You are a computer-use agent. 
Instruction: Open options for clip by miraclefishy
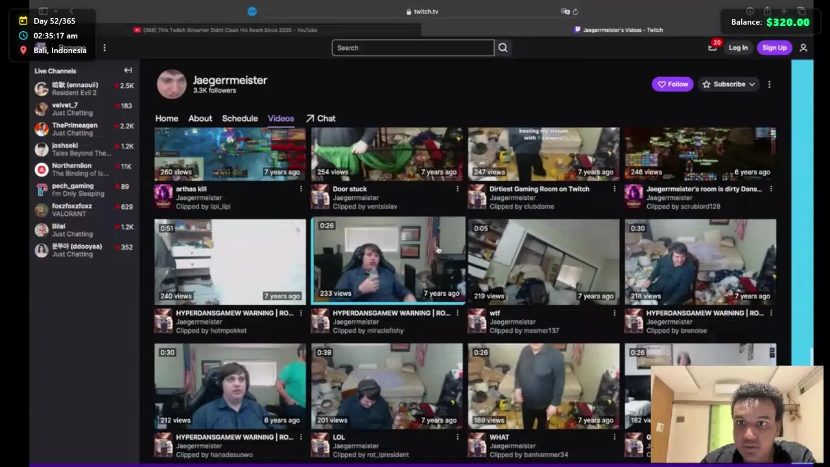[x=457, y=313]
